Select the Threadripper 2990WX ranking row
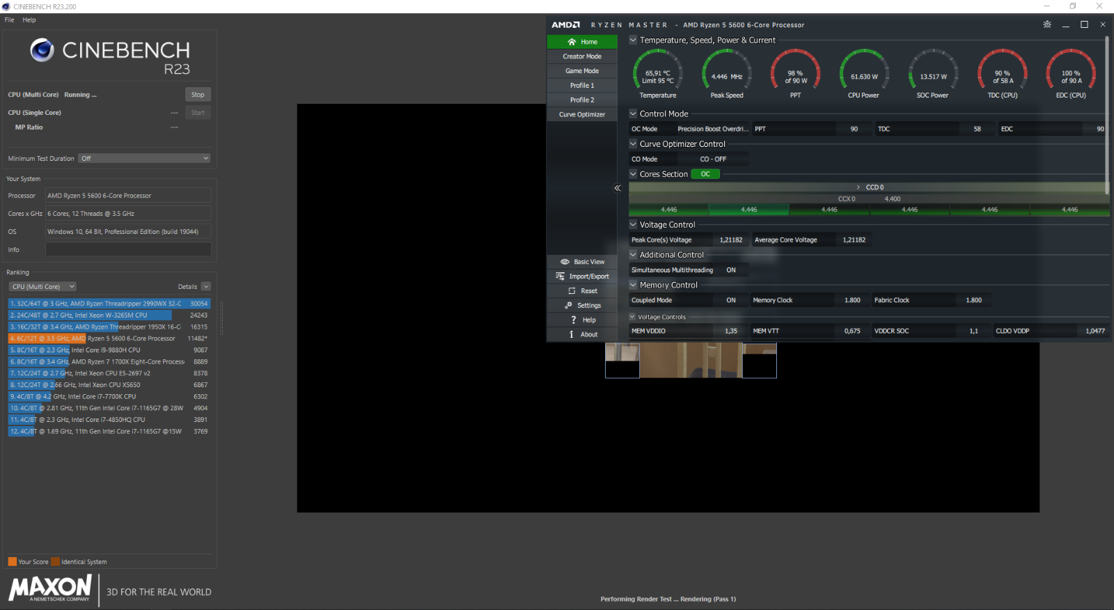1114x610 pixels. [x=109, y=304]
